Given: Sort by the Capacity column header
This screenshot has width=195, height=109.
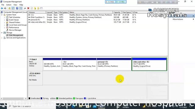Looking at the screenshot, I should (117, 12).
